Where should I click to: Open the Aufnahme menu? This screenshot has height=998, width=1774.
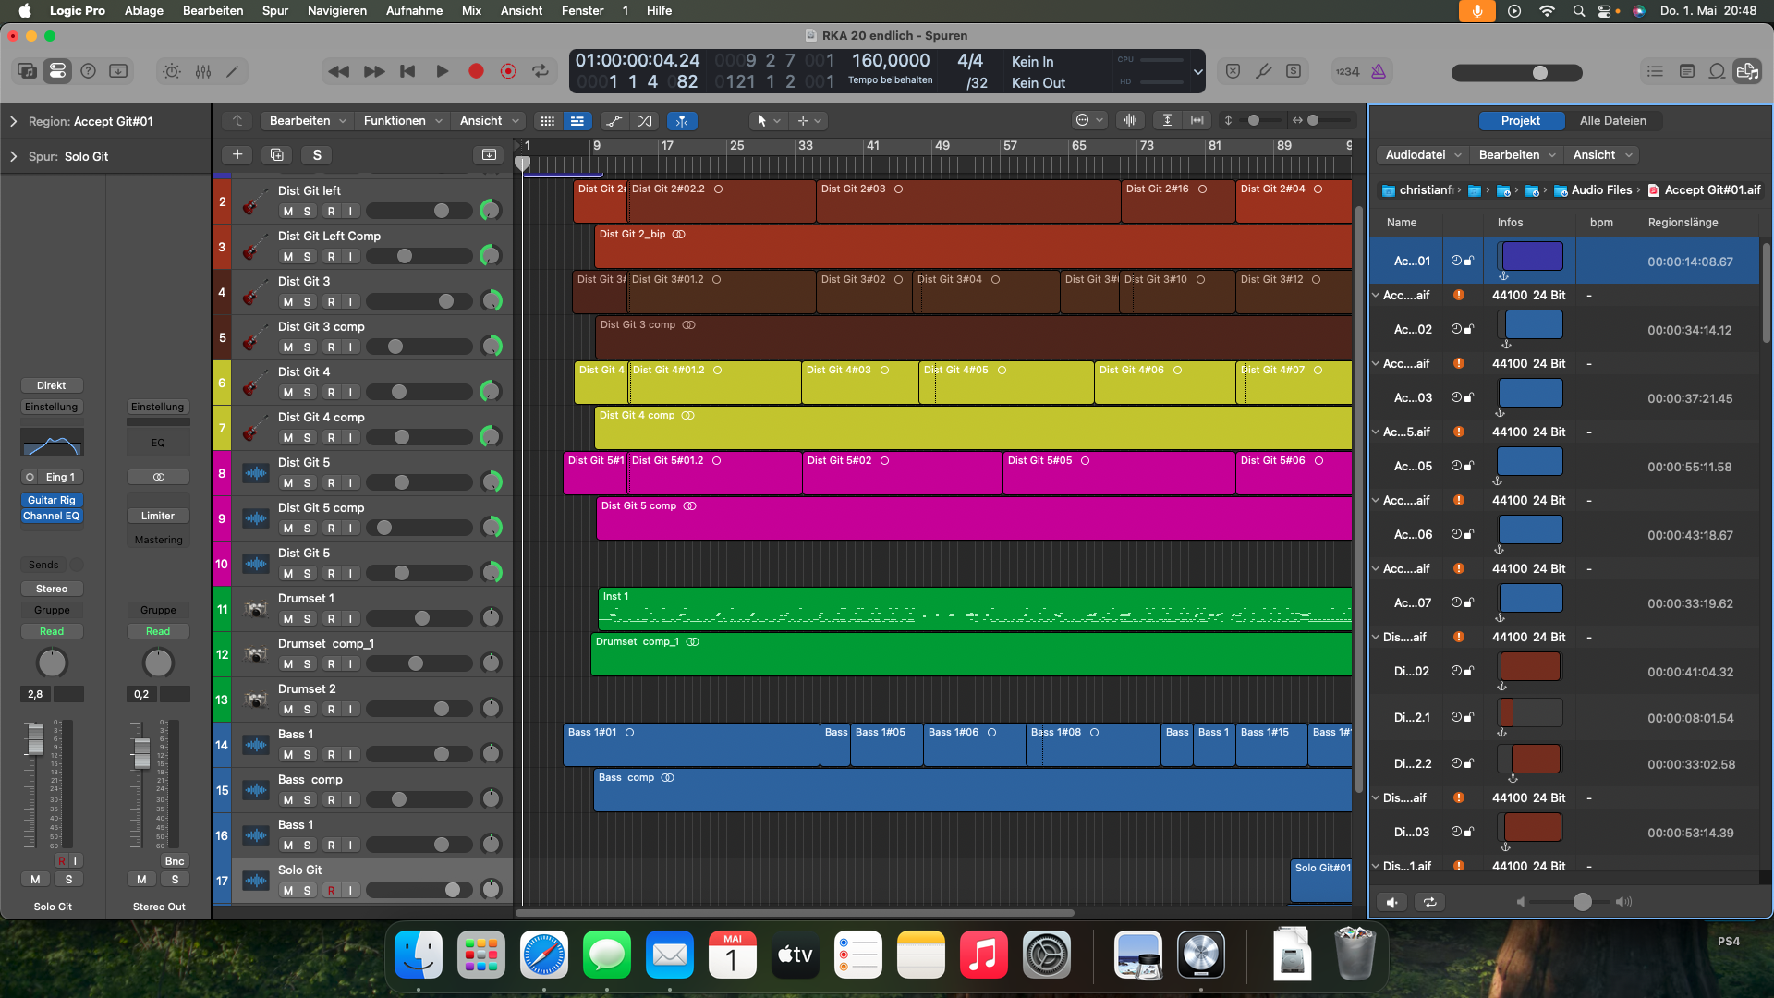pyautogui.click(x=414, y=10)
